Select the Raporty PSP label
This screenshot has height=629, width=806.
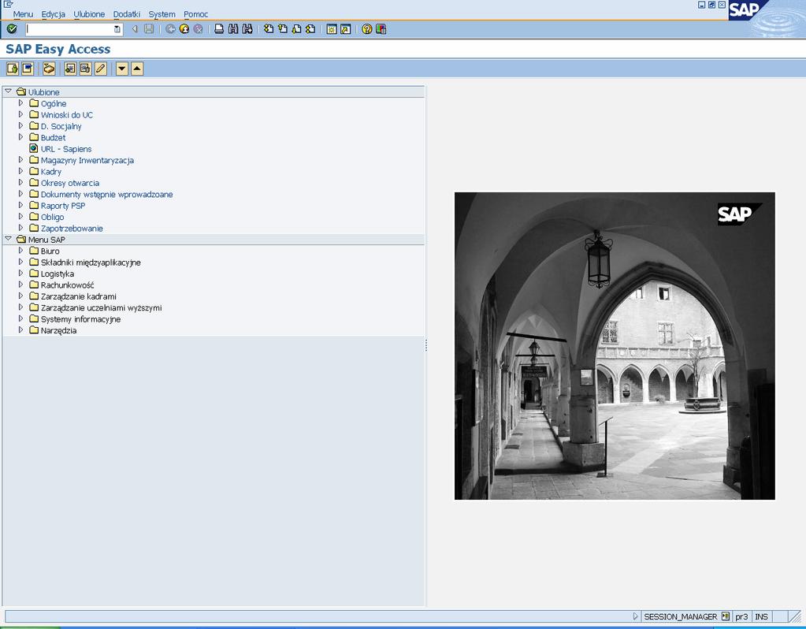point(63,206)
